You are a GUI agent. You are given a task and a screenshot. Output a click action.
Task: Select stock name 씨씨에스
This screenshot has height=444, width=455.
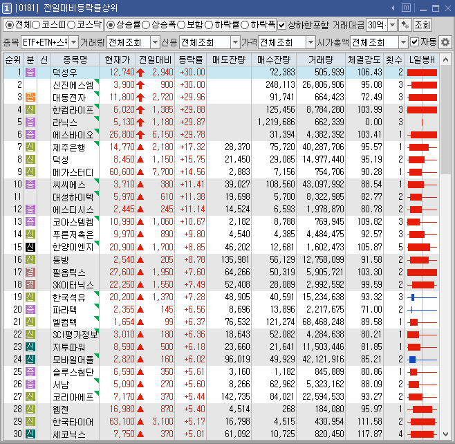click(x=69, y=185)
